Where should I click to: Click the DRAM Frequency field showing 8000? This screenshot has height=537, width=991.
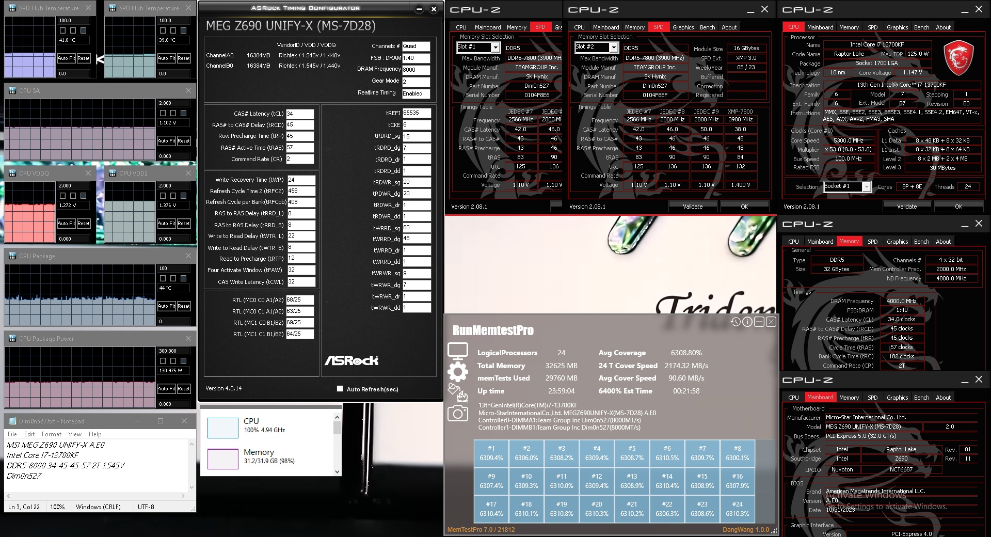[416, 70]
